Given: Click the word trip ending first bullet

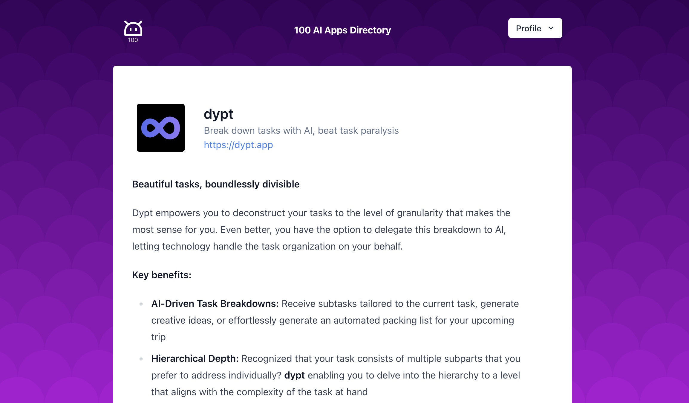Looking at the screenshot, I should [x=158, y=337].
